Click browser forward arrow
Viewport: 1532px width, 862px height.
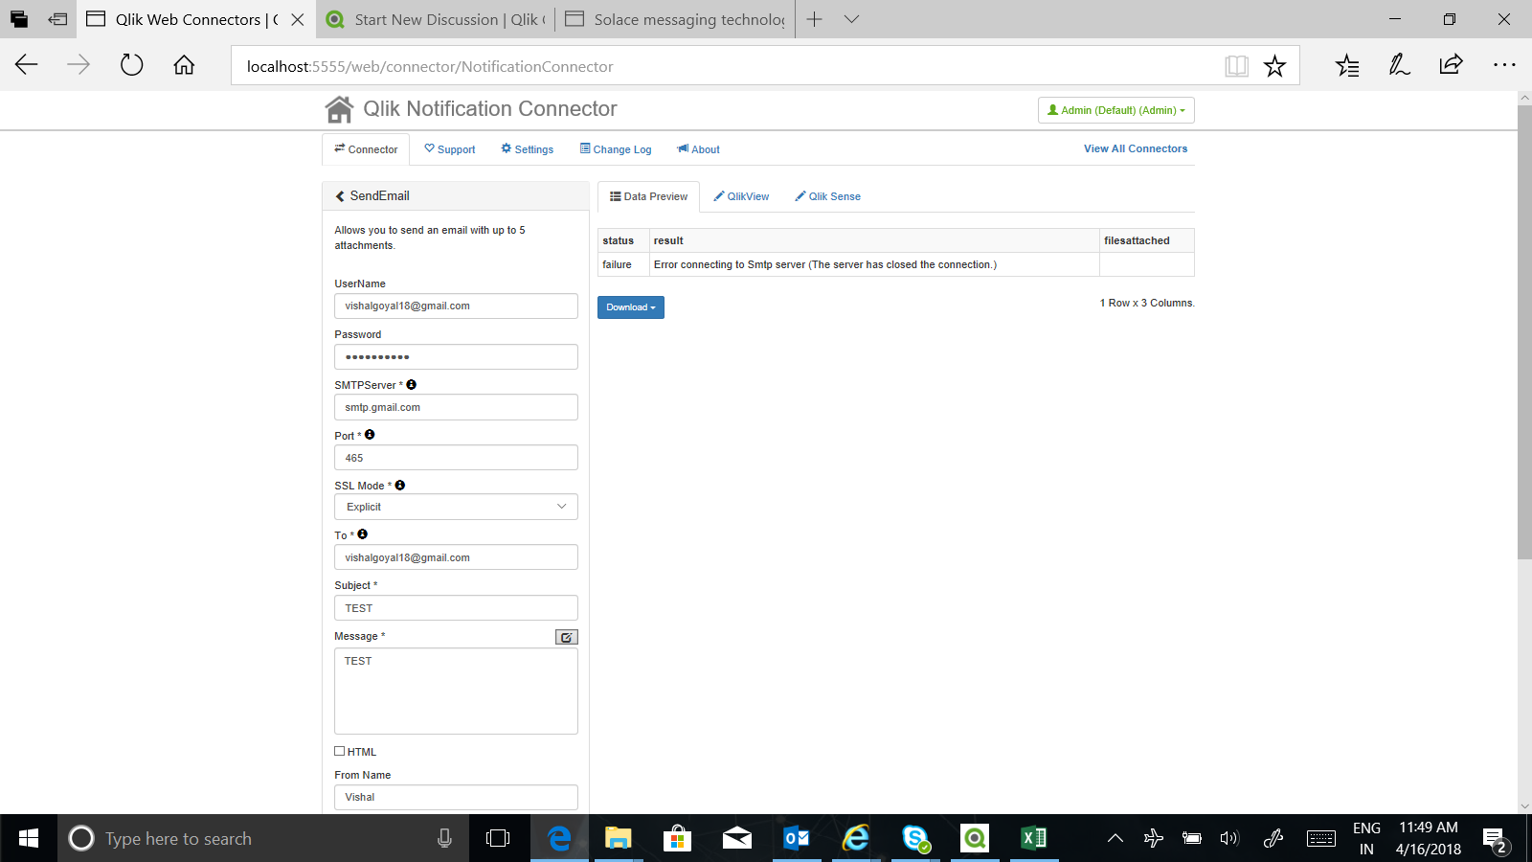(x=79, y=65)
